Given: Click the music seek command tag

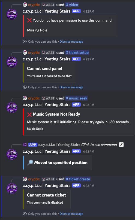Looking at the screenshot, I should [x=76, y=98].
